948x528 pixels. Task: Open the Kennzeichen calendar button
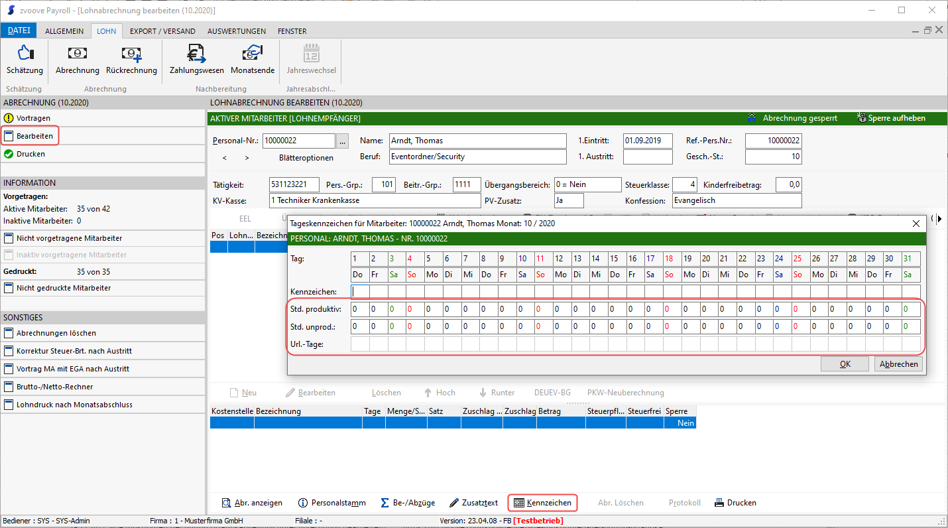[x=542, y=503]
